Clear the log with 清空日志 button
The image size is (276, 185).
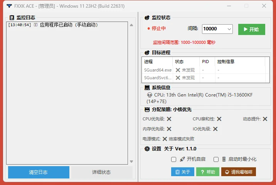pos(39,172)
